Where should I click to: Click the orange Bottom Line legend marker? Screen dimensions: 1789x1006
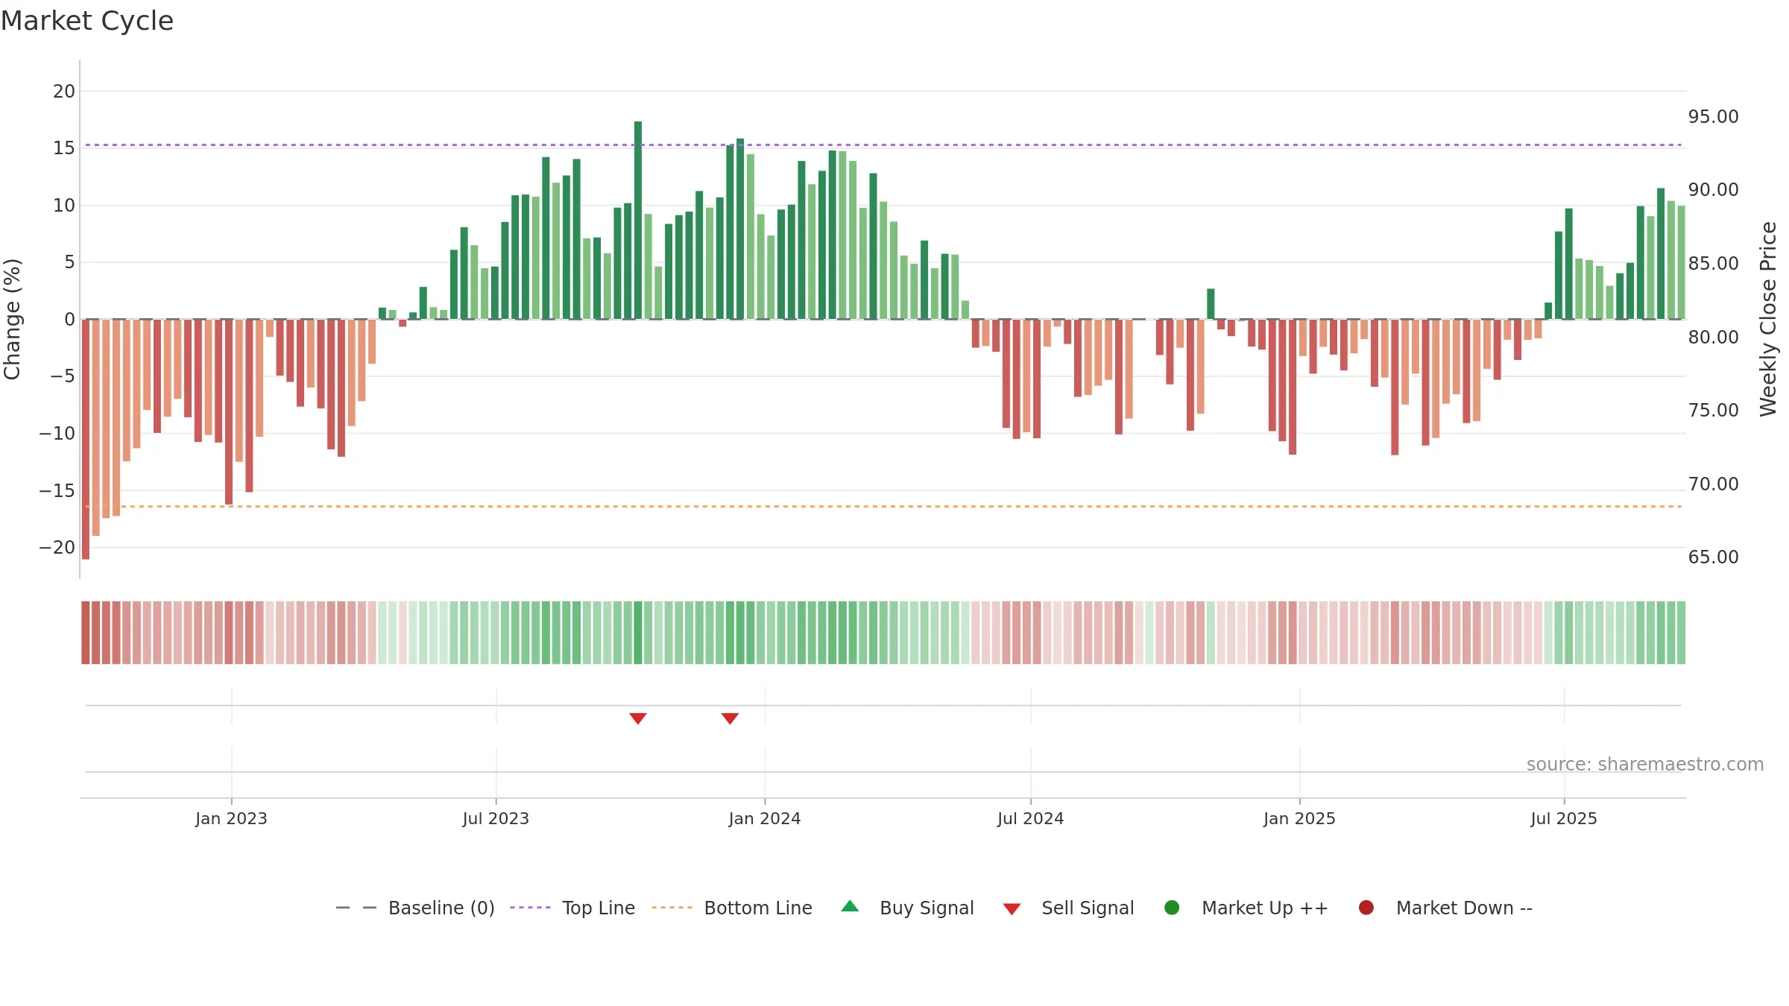tap(672, 908)
